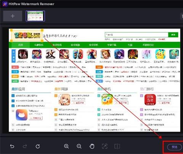The height and width of the screenshot is (154, 183).
Task: Click the grayed redo arrow icon
Action: pos(25,146)
